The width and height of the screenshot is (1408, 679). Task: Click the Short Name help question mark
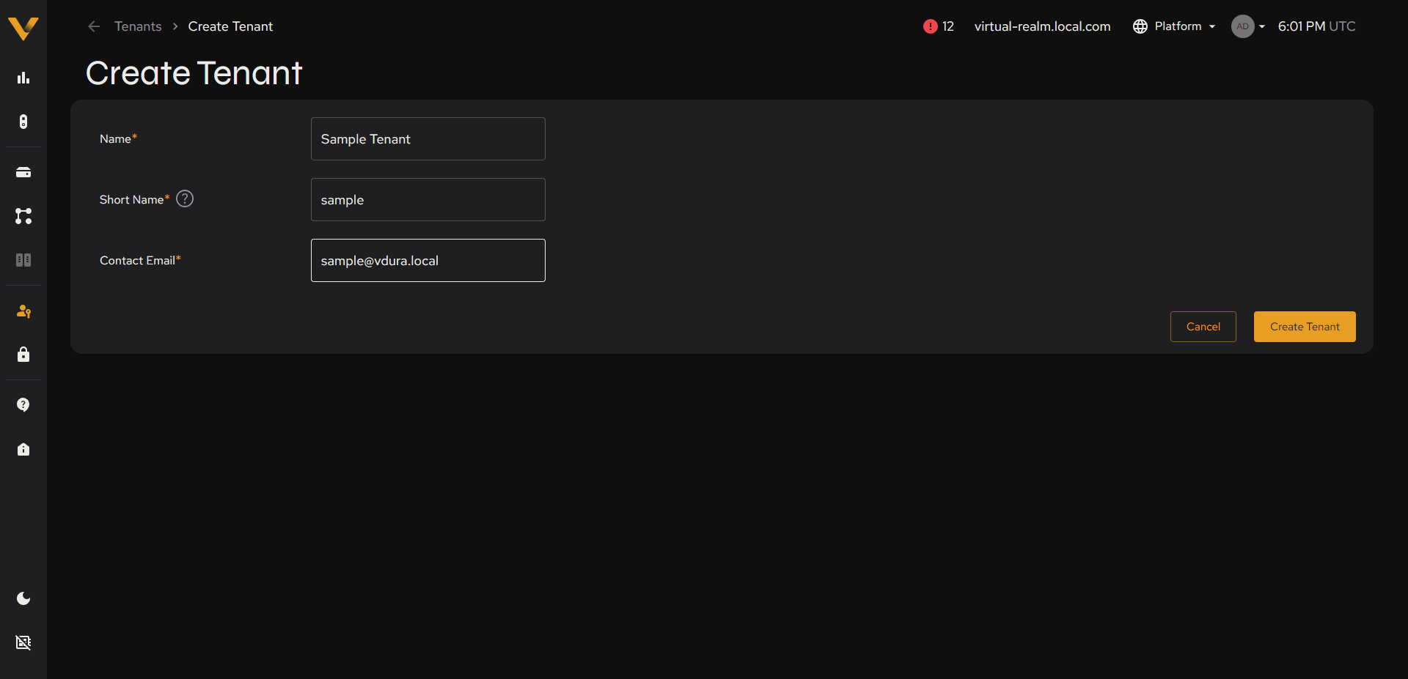click(185, 198)
